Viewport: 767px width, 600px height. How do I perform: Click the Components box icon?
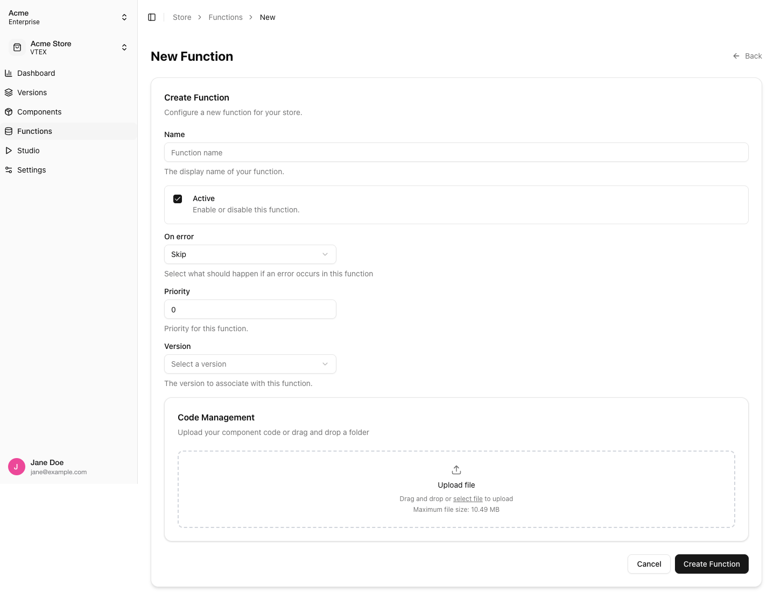pyautogui.click(x=9, y=112)
